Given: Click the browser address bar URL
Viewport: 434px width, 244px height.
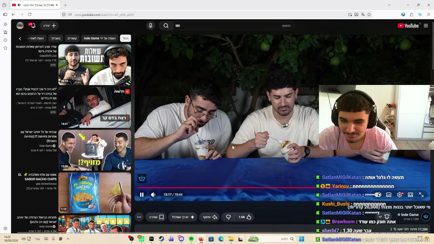Looking at the screenshot, I should (104, 15).
